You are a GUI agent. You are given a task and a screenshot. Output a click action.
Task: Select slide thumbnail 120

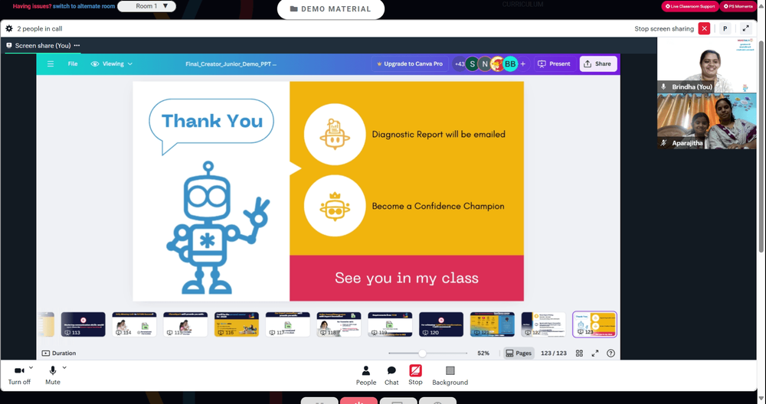(441, 324)
